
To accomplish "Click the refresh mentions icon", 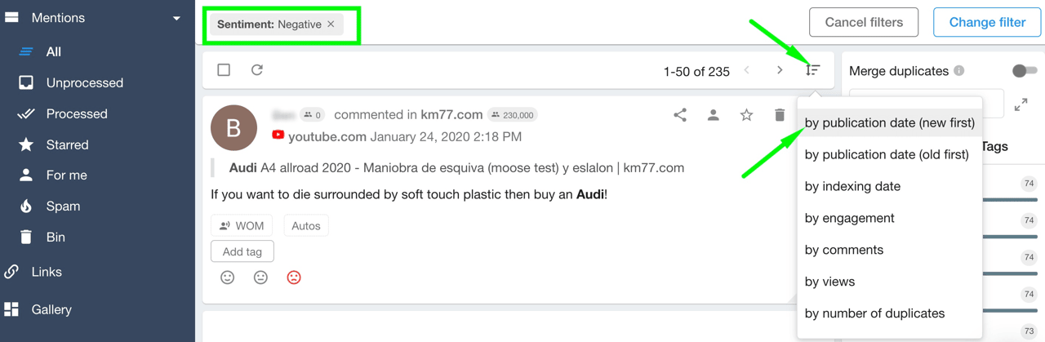I will point(257,70).
